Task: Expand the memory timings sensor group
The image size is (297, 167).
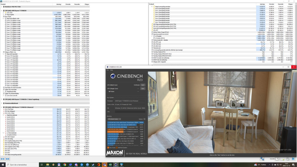Action: [x=2, y=103]
